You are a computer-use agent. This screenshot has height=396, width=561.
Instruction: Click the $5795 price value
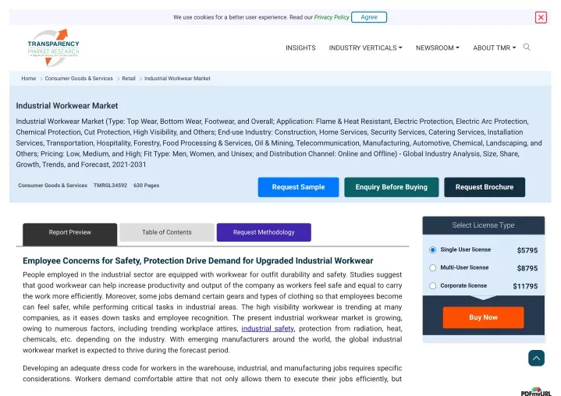pyautogui.click(x=527, y=250)
